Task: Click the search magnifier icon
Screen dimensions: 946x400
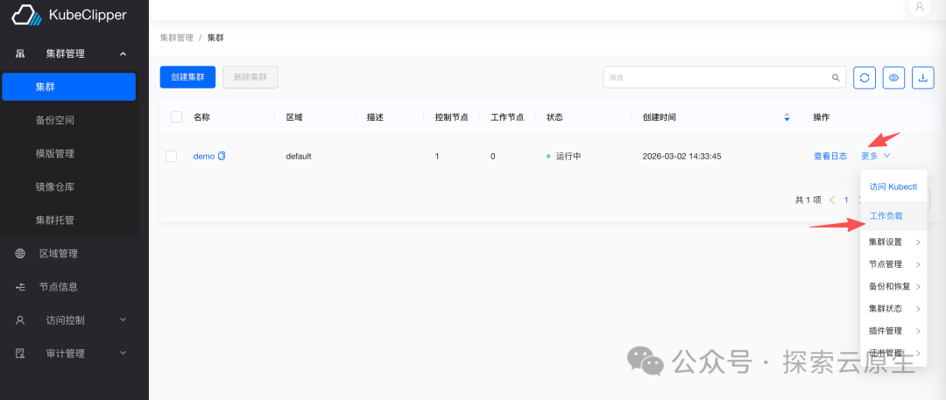Action: click(x=836, y=78)
